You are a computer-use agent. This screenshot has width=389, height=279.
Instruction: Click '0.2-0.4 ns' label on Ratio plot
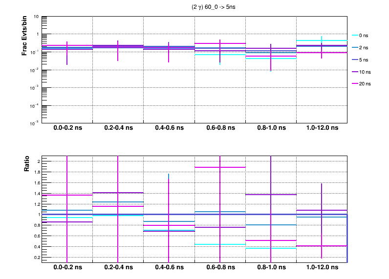click(118, 268)
